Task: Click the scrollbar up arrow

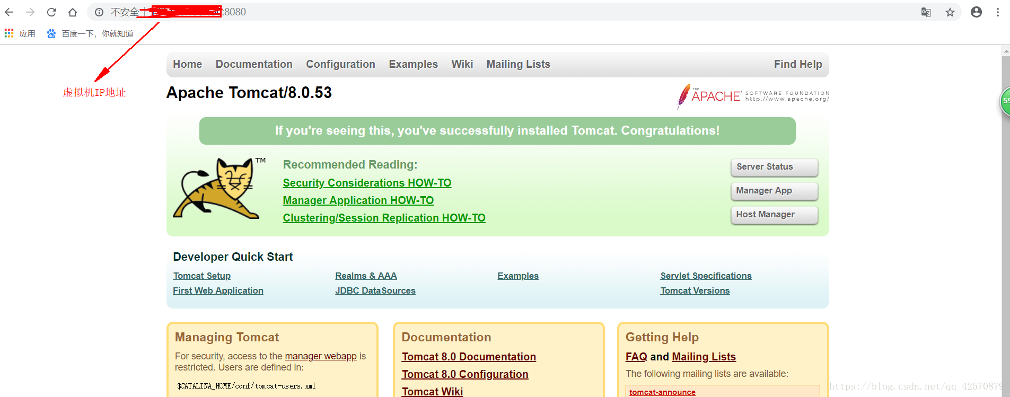Action: [1006, 51]
